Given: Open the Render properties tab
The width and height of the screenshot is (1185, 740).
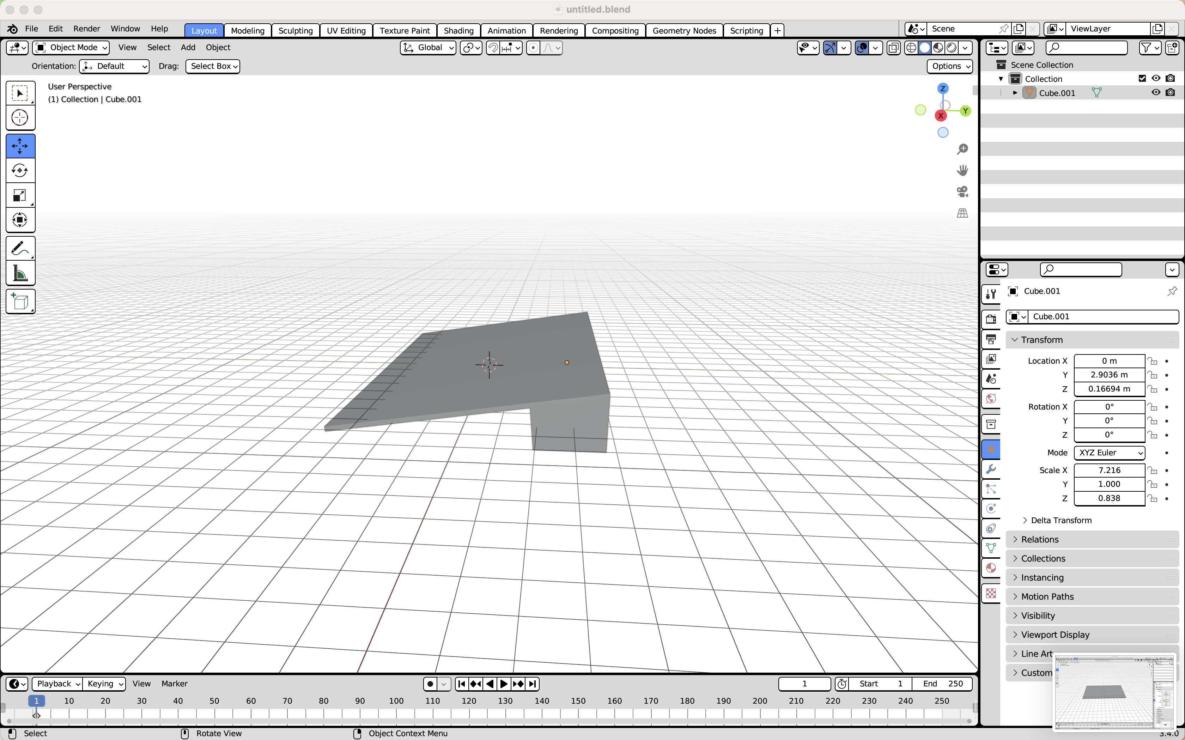Looking at the screenshot, I should (991, 319).
